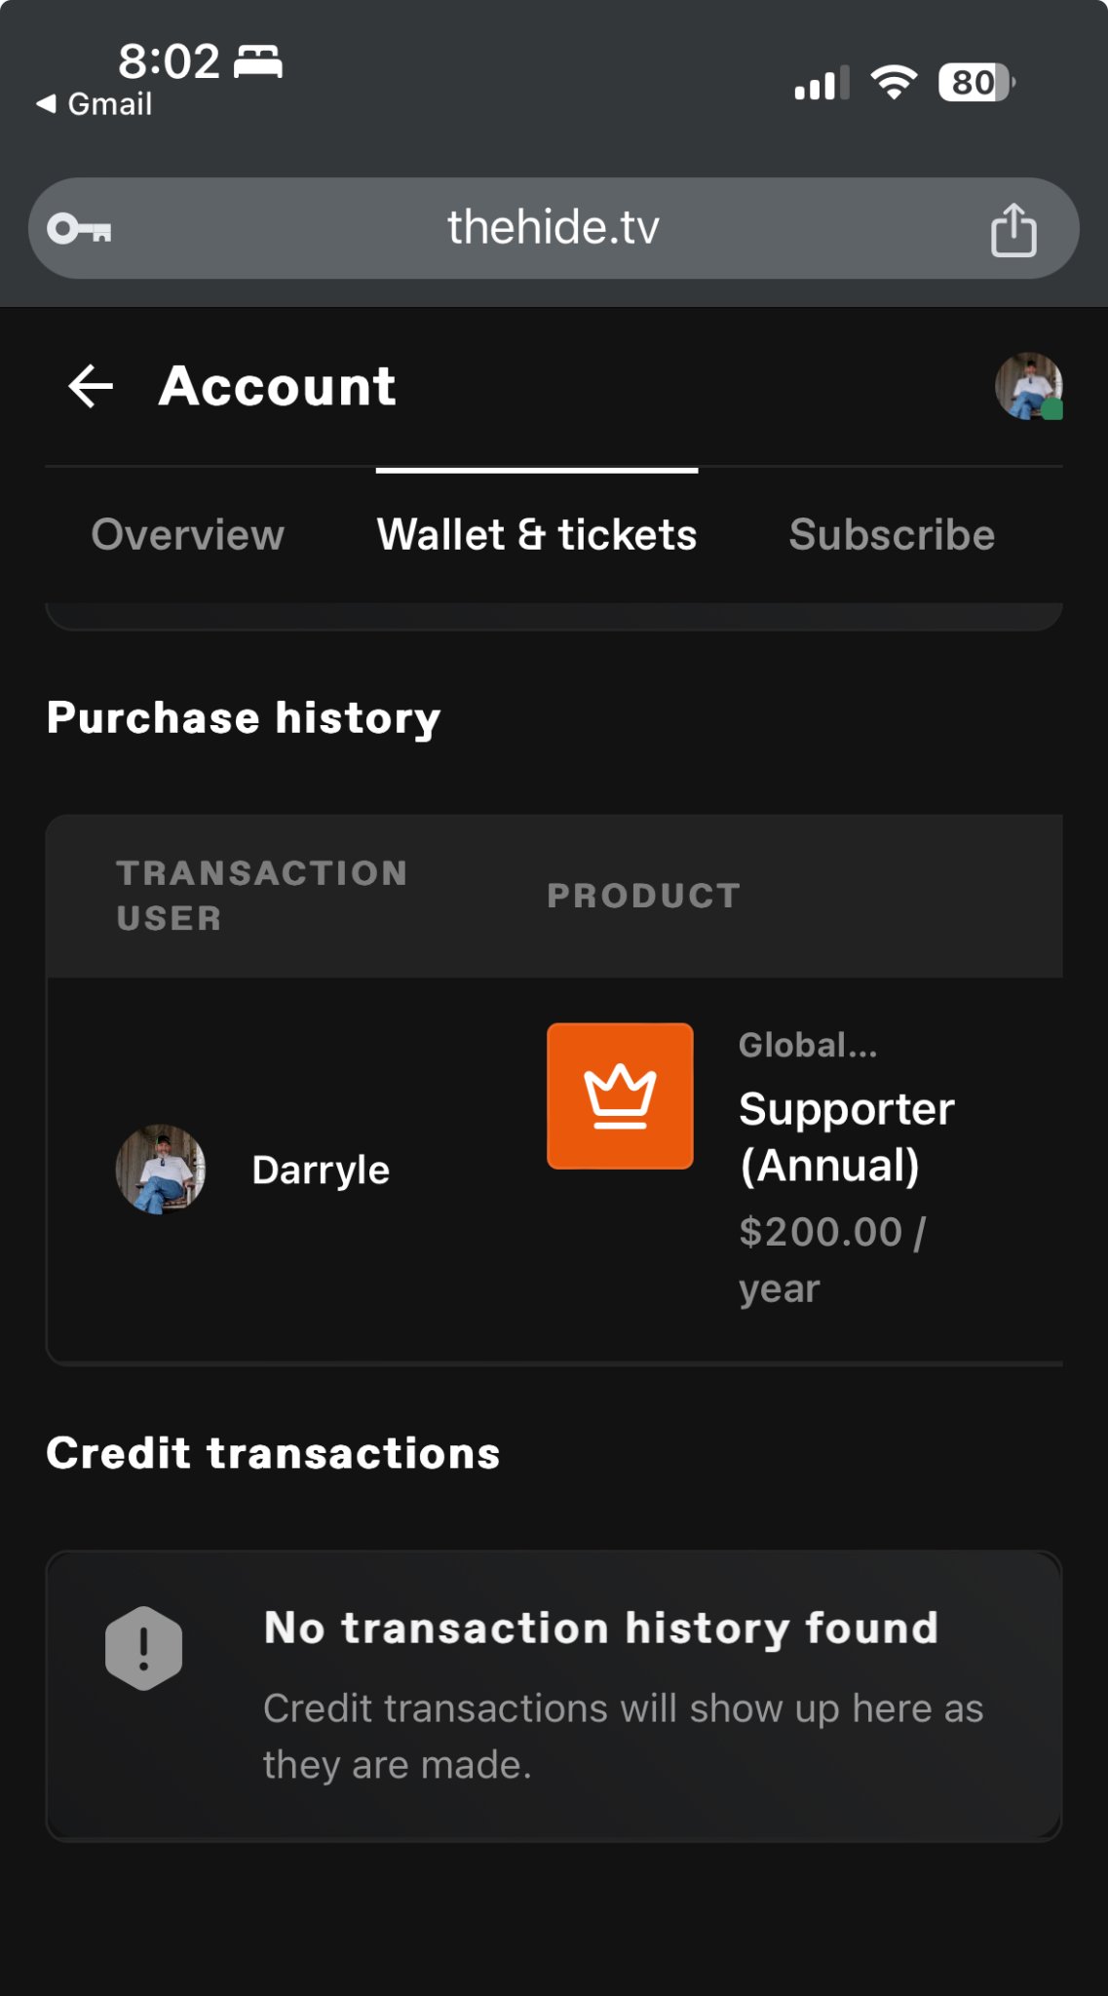Image resolution: width=1108 pixels, height=1996 pixels.
Task: Tap the No transaction history found message
Action: [601, 1628]
